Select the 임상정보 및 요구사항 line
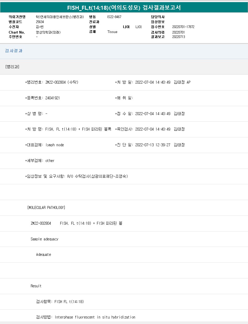The height and width of the screenshot is (324, 248). coord(77,176)
